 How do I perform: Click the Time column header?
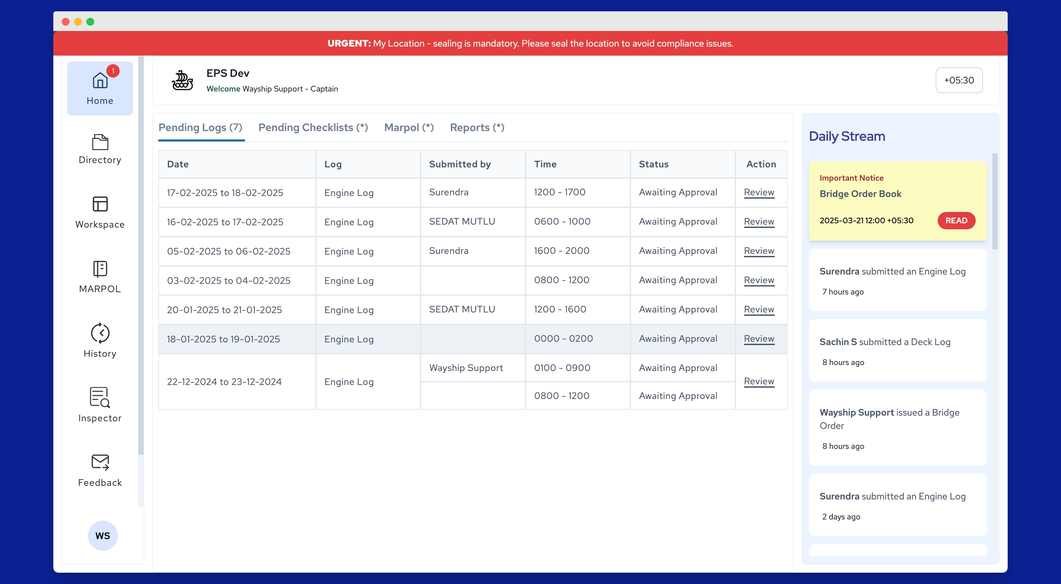click(x=578, y=164)
